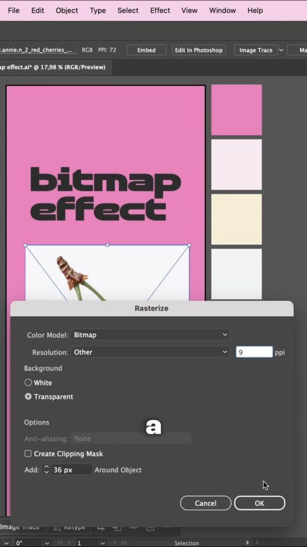The image size is (307, 547).
Task: Open the artboard number dropdown in status bar
Action: (x=102, y=543)
